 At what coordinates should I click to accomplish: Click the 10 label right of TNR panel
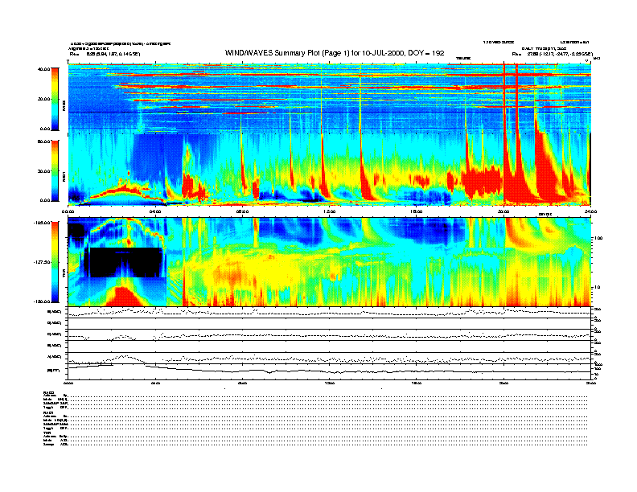(599, 288)
